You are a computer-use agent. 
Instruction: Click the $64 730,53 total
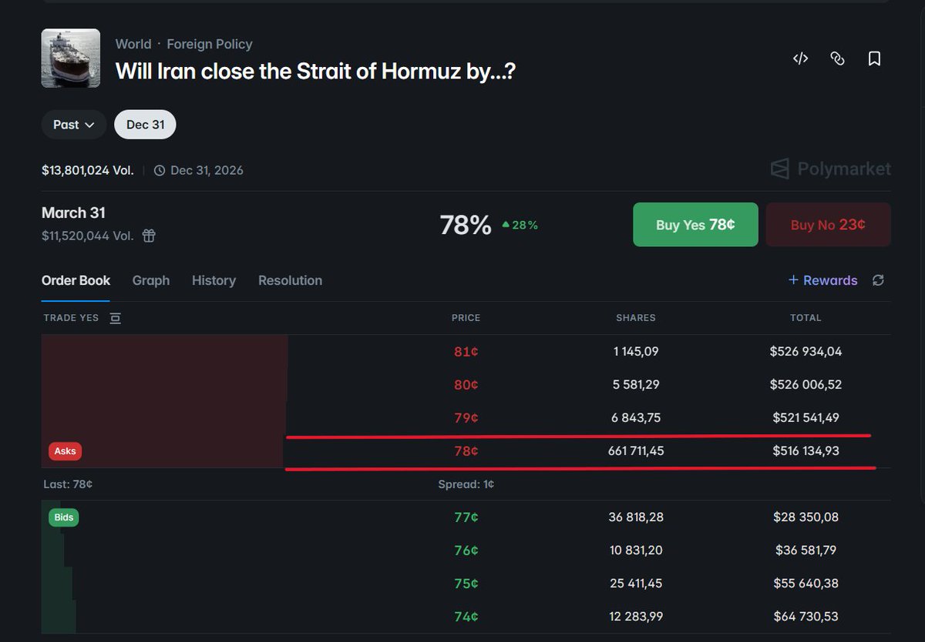pyautogui.click(x=806, y=617)
